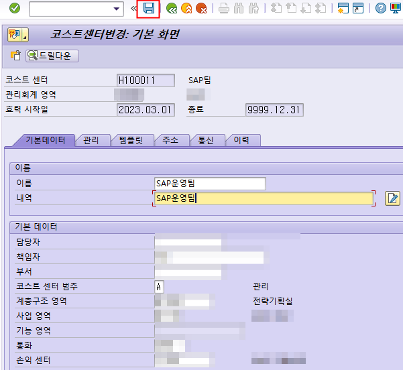Click the Other Cost Center icon beside 드릴다운
The width and height of the screenshot is (403, 370).
tap(15, 56)
